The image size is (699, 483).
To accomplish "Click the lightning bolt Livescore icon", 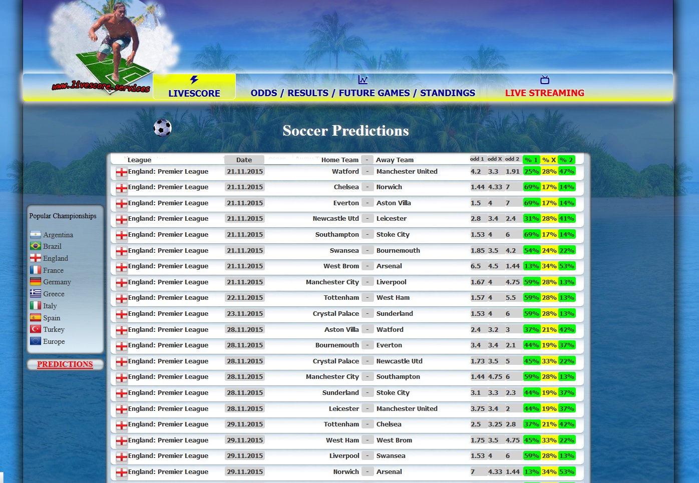I will (194, 80).
